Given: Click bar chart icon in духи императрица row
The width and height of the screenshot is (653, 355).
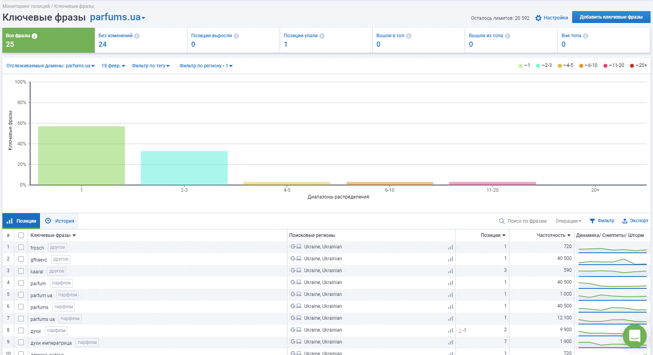Looking at the screenshot, I should (450, 342).
